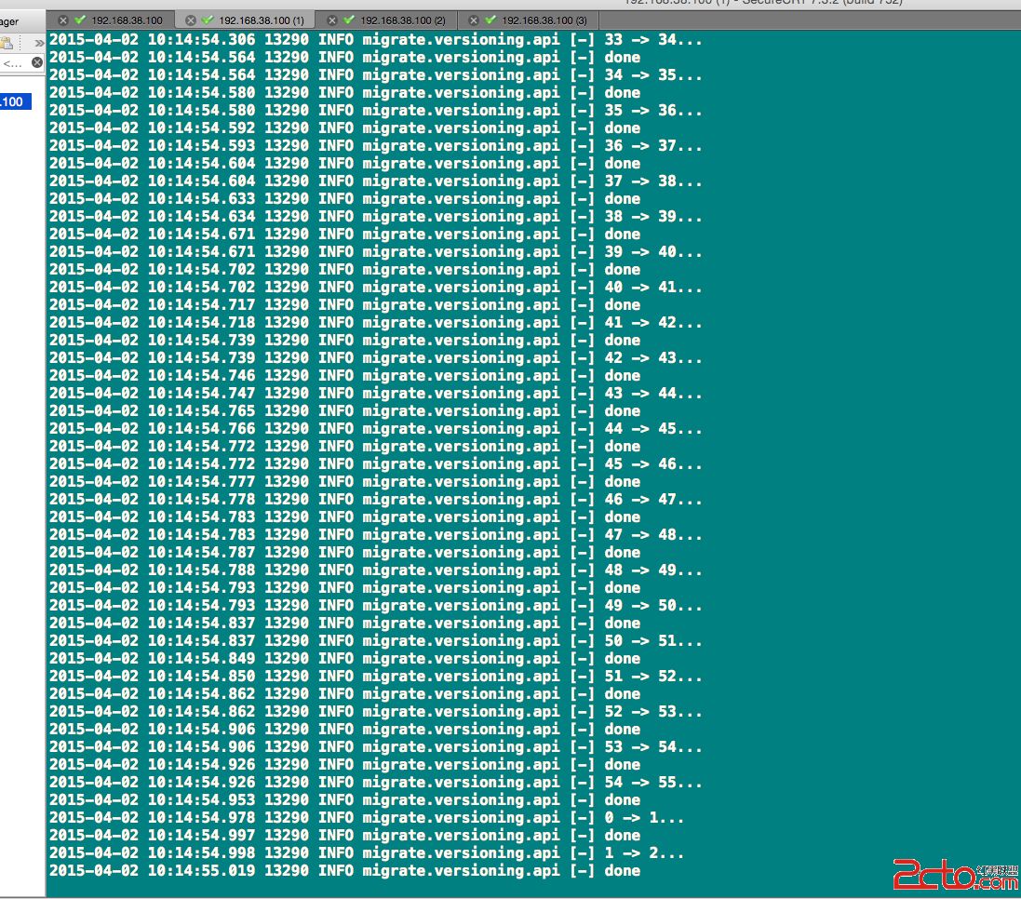The width and height of the screenshot is (1021, 899).
Task: Click the log line '42 -> 43...'
Action: pyautogui.click(x=376, y=358)
